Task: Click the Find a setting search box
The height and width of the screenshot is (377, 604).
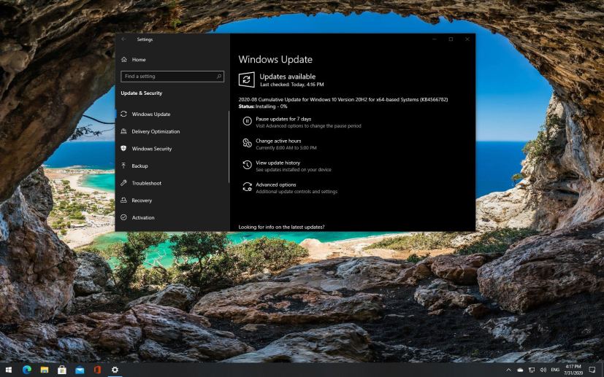Action: click(172, 76)
